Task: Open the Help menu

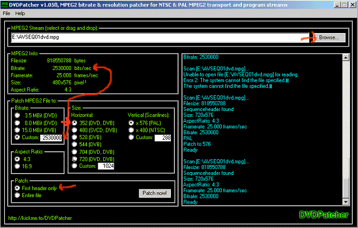Action: point(20,14)
